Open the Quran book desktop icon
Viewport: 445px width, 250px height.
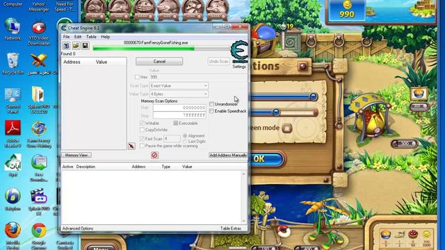pos(39,64)
